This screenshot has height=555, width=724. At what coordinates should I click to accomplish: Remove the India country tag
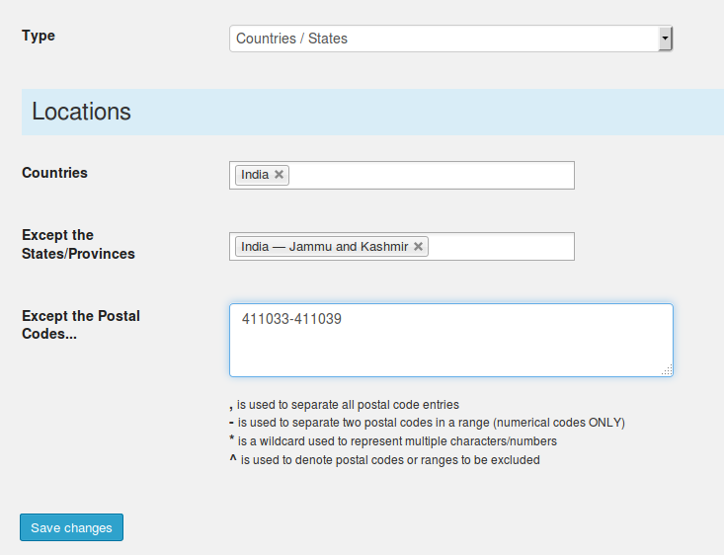(x=279, y=175)
